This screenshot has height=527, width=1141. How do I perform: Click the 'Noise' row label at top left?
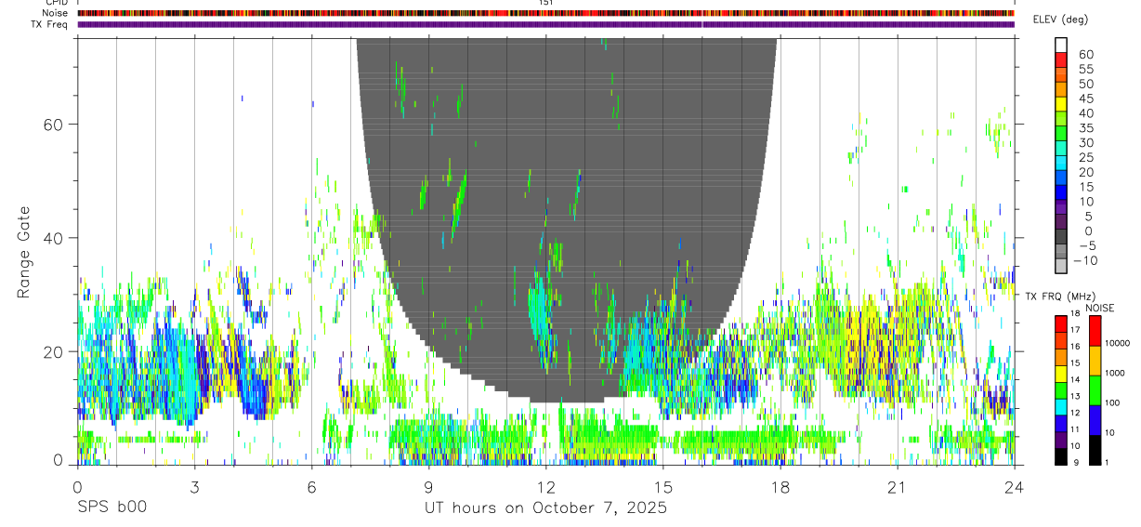click(57, 13)
